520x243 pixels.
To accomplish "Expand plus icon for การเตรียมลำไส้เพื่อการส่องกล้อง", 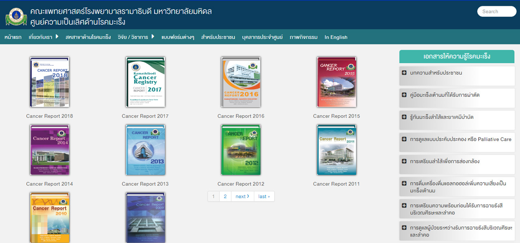I will [404, 161].
